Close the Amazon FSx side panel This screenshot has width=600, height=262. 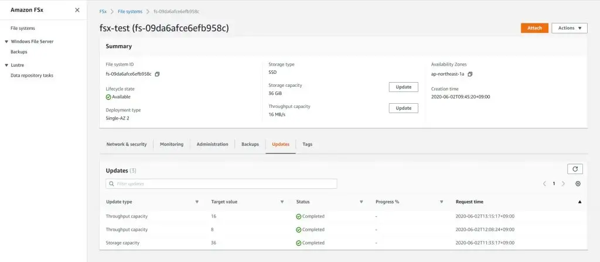click(x=77, y=10)
